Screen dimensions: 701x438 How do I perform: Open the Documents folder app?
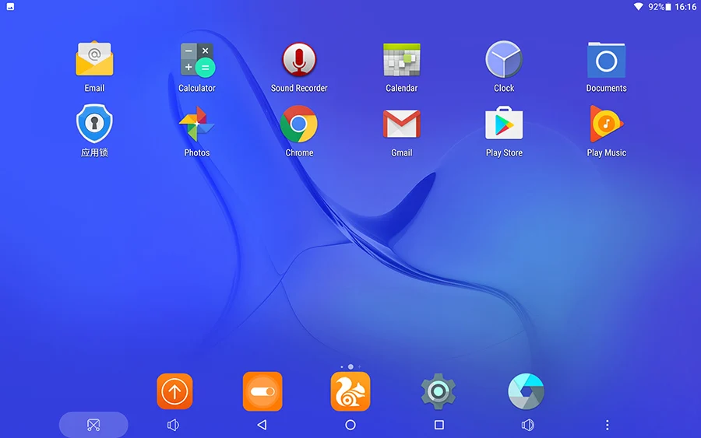point(606,59)
